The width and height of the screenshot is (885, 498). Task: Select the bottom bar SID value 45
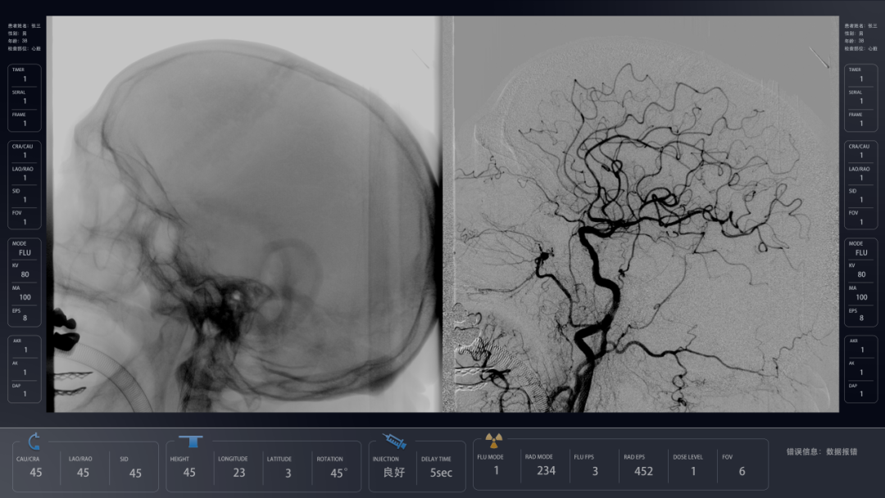135,473
